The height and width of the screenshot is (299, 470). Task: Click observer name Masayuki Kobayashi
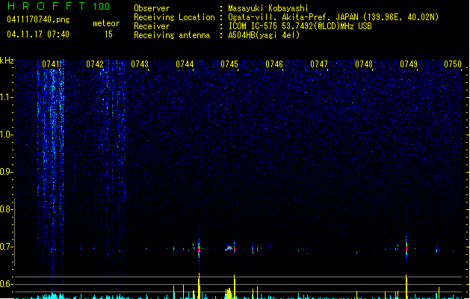click(x=268, y=8)
